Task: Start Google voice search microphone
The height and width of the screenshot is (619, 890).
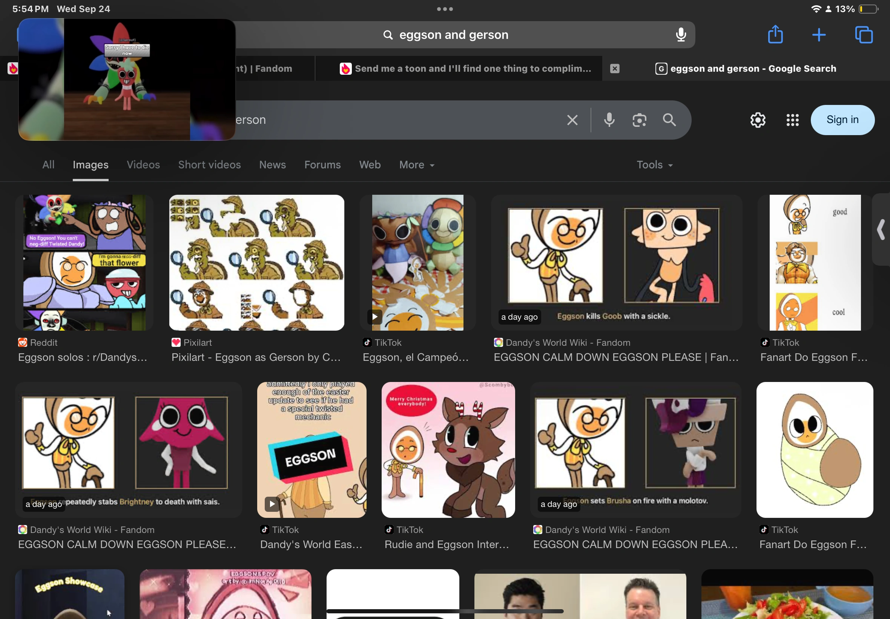Action: click(x=609, y=120)
